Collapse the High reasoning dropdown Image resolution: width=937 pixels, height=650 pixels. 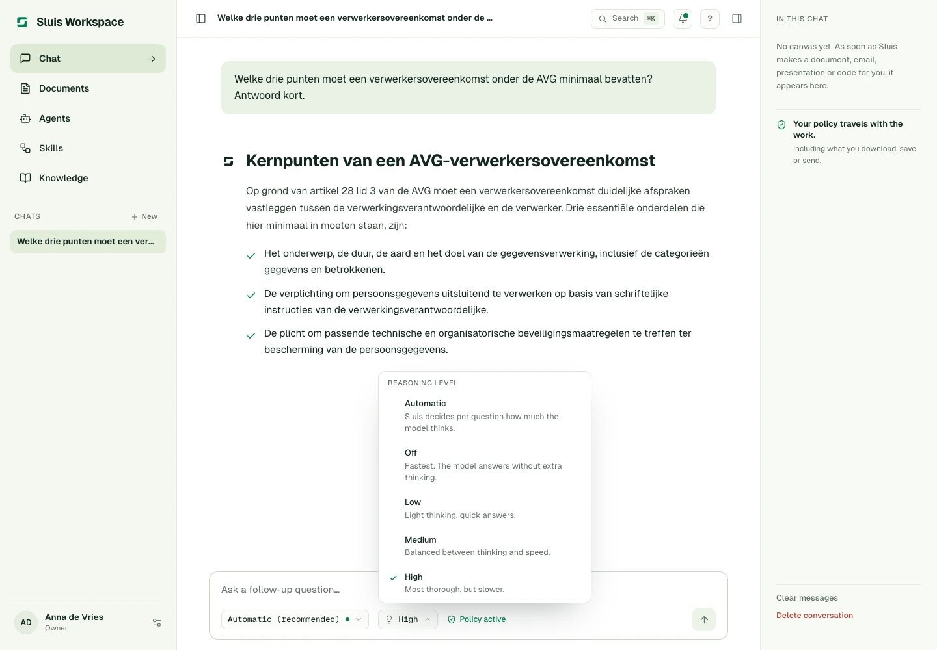pos(408,619)
